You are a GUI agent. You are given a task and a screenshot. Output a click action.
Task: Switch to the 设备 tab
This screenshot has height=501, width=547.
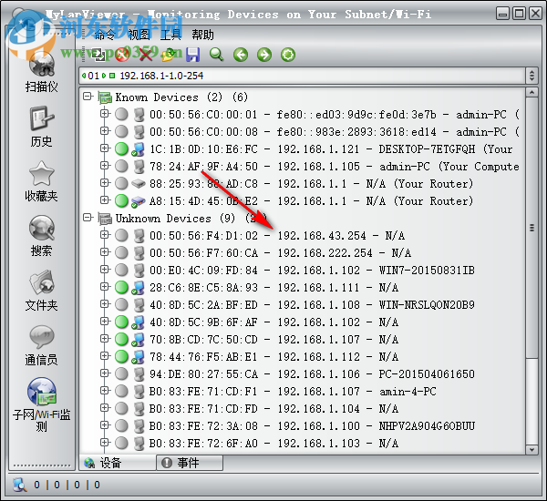118,463
